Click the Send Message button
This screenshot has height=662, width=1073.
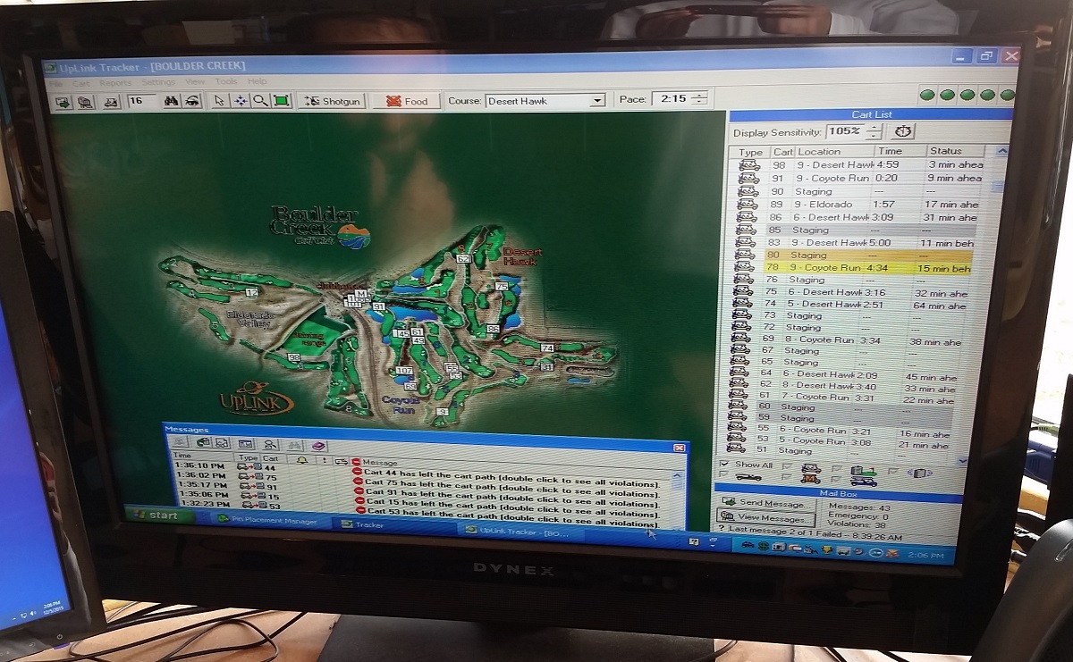765,504
